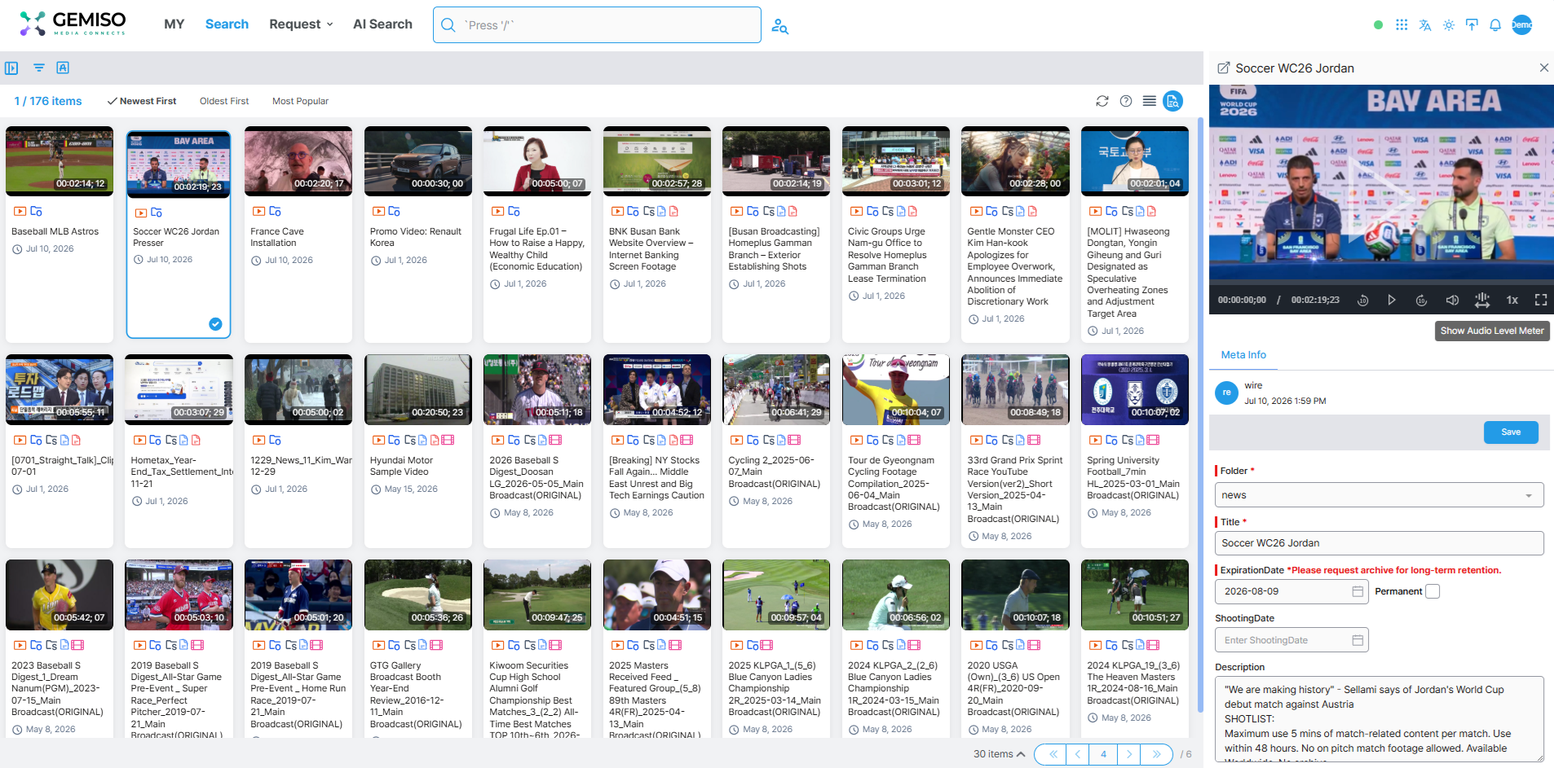
Task: Open the 30 items per page selector
Action: (x=999, y=754)
